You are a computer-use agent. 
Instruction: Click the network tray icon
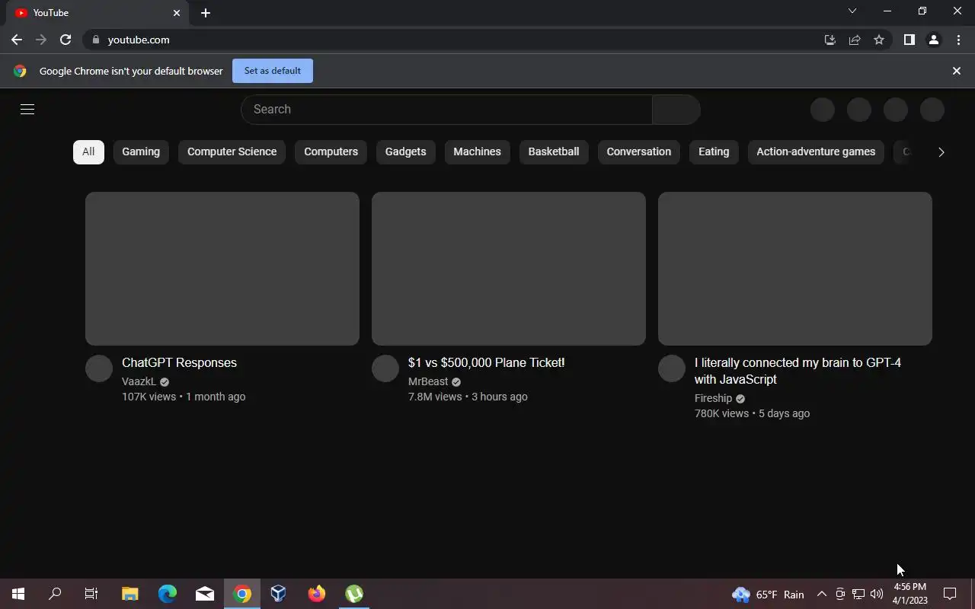coord(858,595)
